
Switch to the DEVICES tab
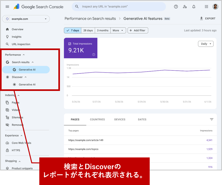[x=120, y=119]
